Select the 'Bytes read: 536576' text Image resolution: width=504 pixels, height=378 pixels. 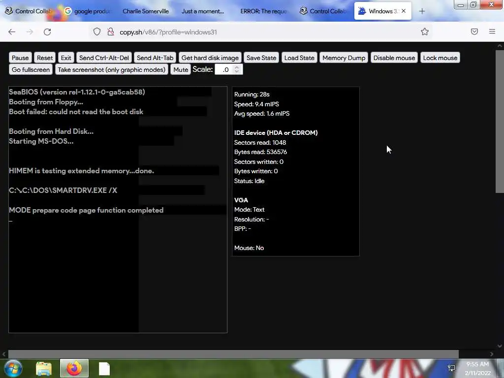click(x=260, y=152)
